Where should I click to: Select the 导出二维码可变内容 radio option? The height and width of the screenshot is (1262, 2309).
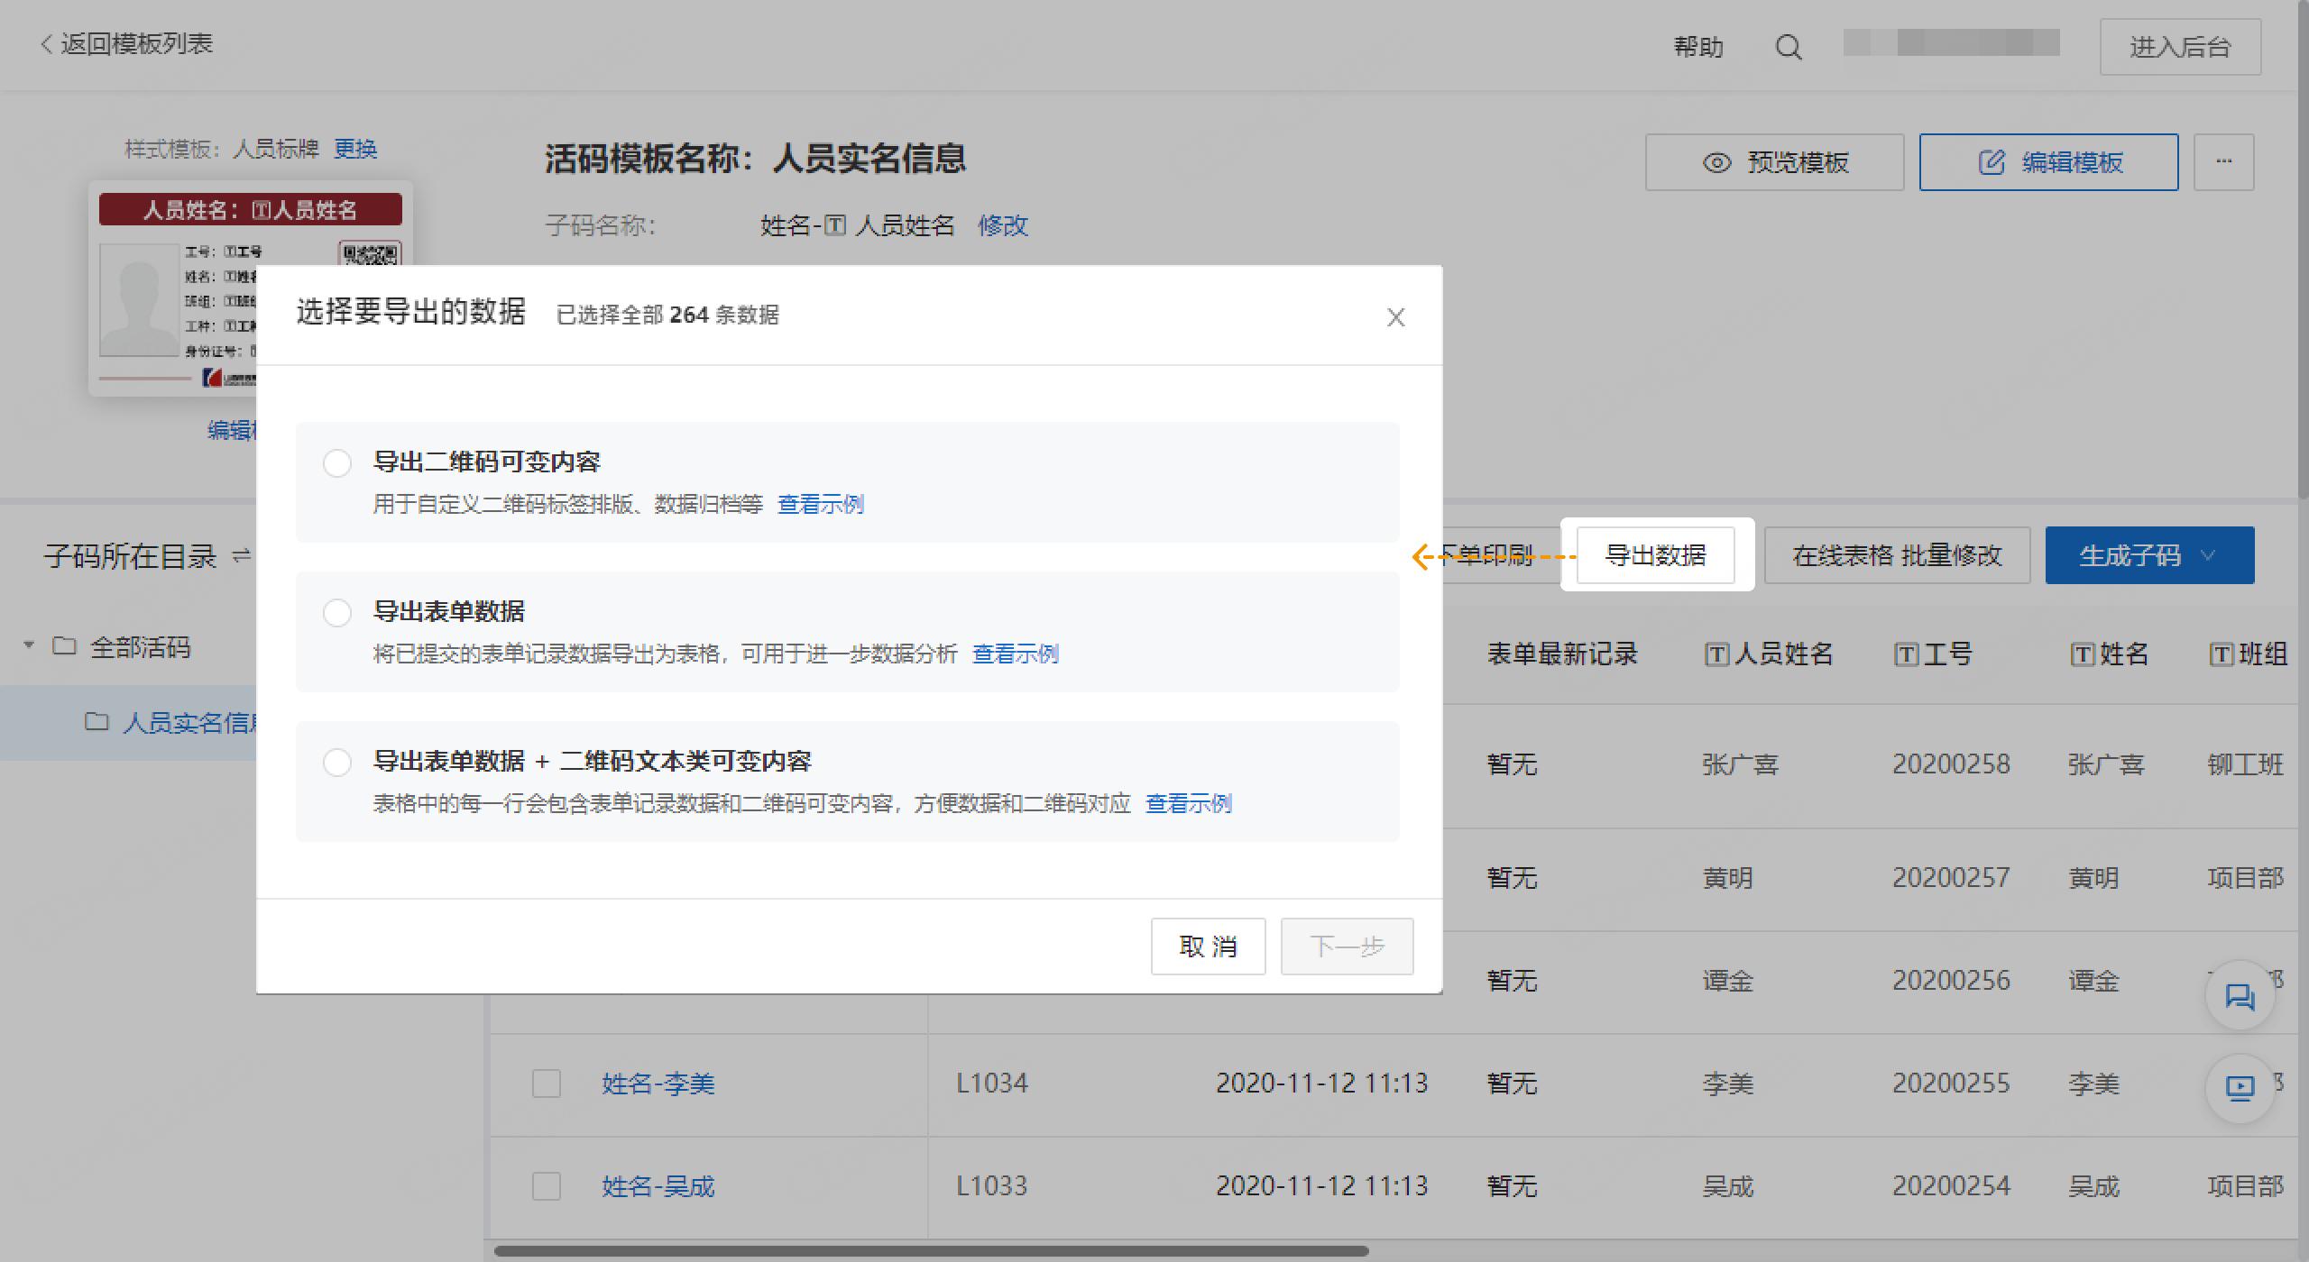(337, 462)
